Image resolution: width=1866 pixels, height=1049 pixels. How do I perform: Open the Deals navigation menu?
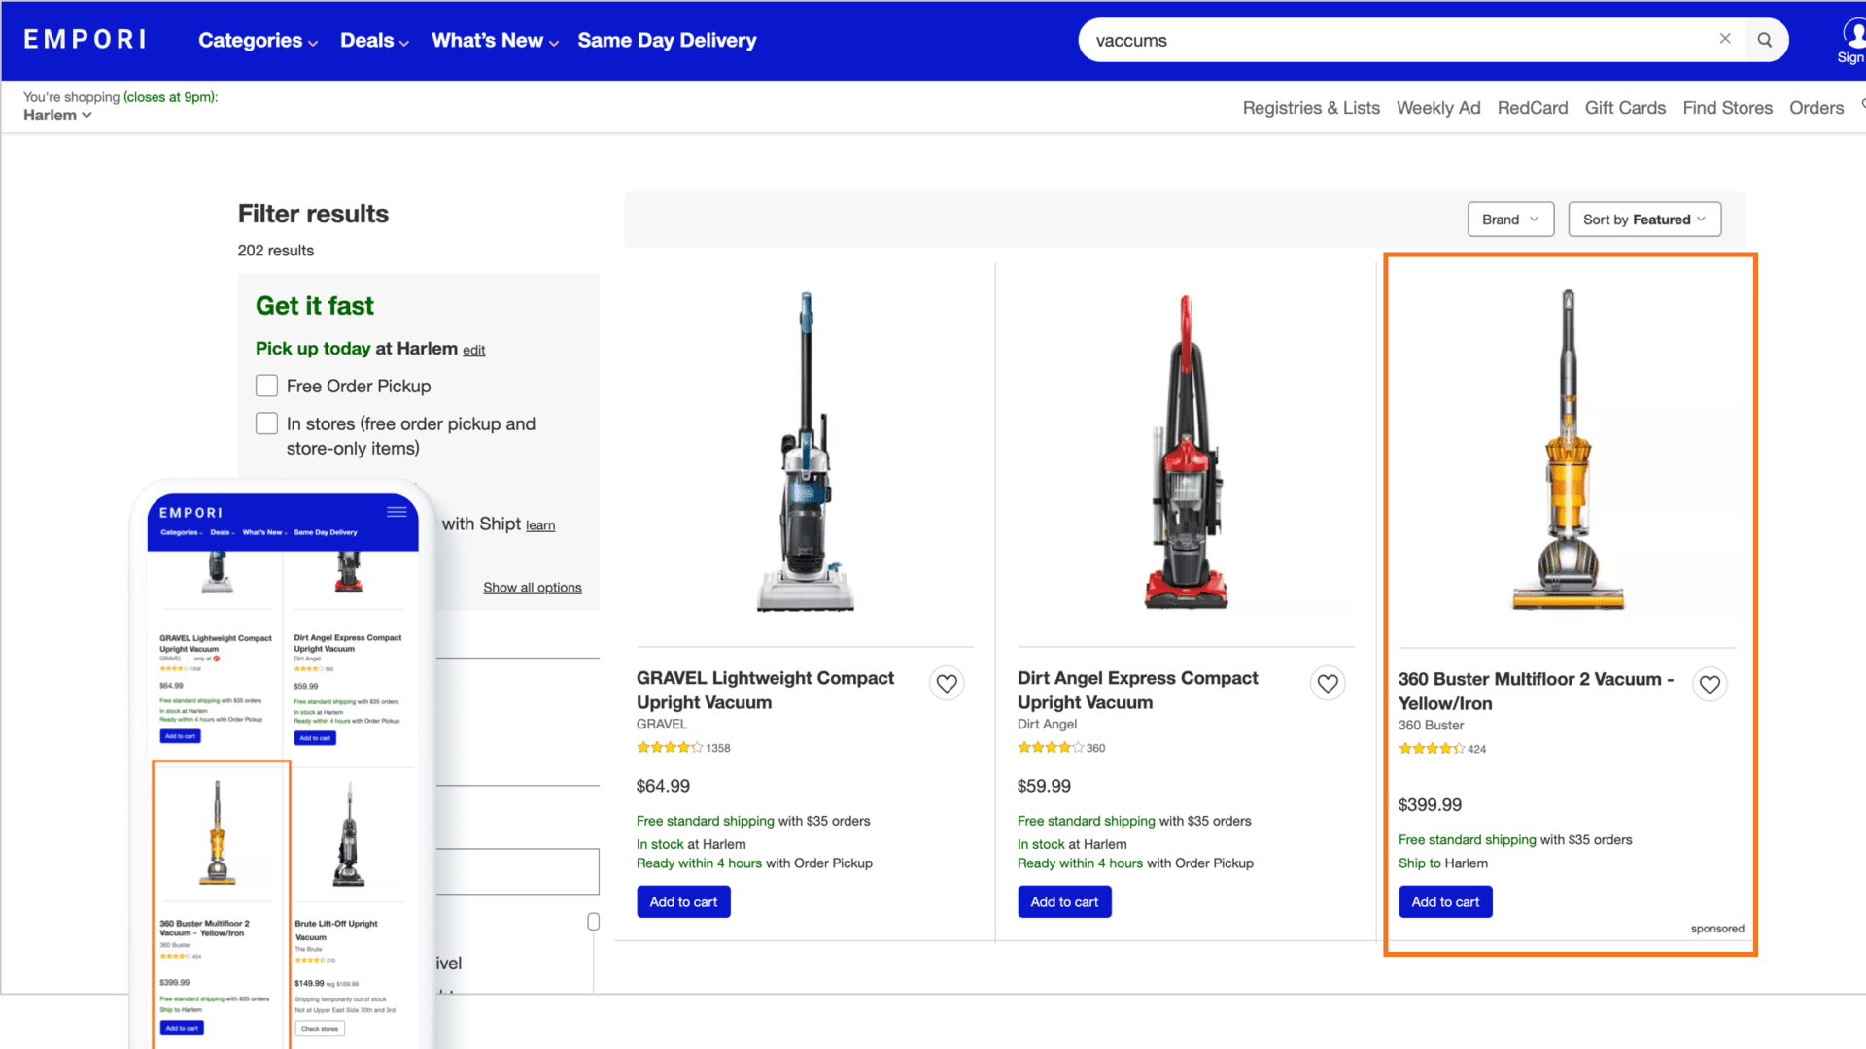(375, 41)
